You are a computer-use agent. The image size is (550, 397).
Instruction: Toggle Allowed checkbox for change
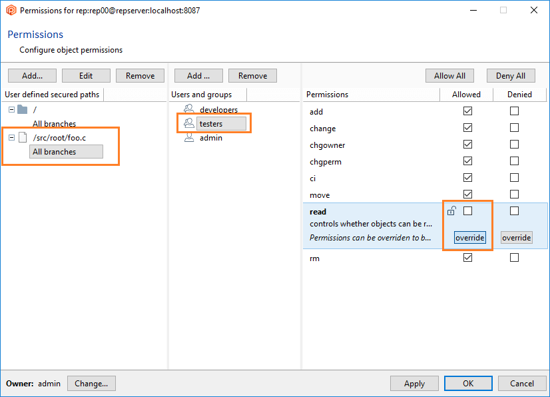[467, 127]
